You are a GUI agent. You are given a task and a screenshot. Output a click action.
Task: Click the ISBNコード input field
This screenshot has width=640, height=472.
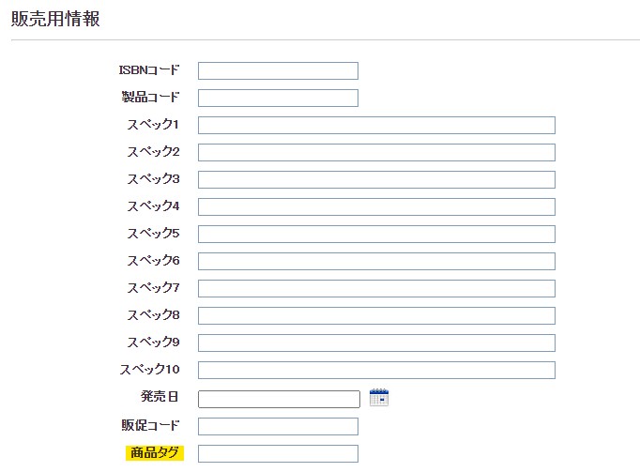(x=278, y=71)
